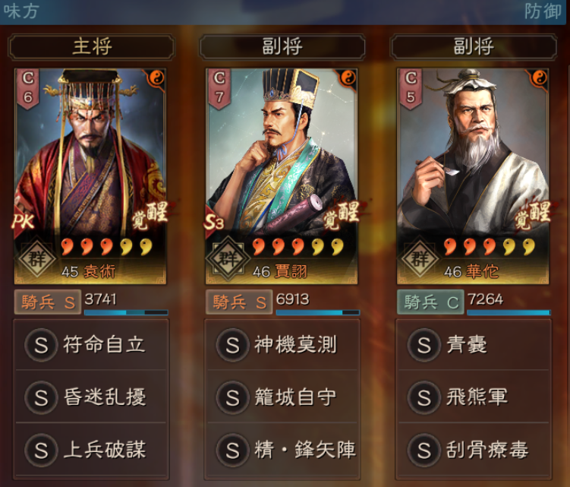Select the 神機莫測 skill
This screenshot has width=570, height=487.
coord(282,344)
